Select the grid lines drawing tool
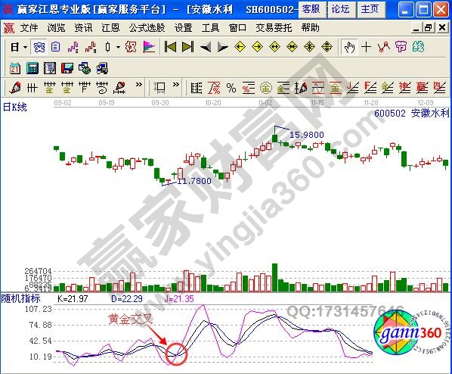 pos(32,88)
